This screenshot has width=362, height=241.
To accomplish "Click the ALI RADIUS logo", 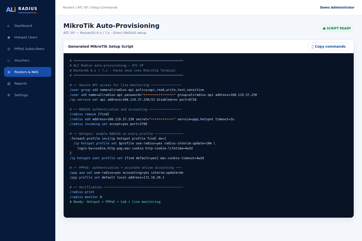I will tap(22, 9).
